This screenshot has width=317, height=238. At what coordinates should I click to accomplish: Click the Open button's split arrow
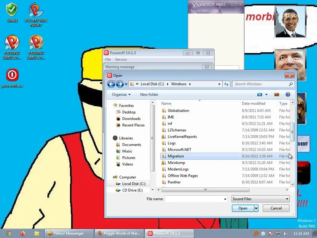pyautogui.click(x=256, y=208)
